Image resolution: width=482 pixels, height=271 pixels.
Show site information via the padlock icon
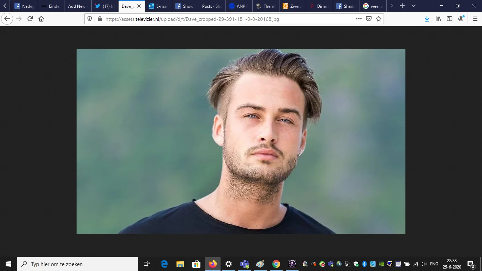100,19
